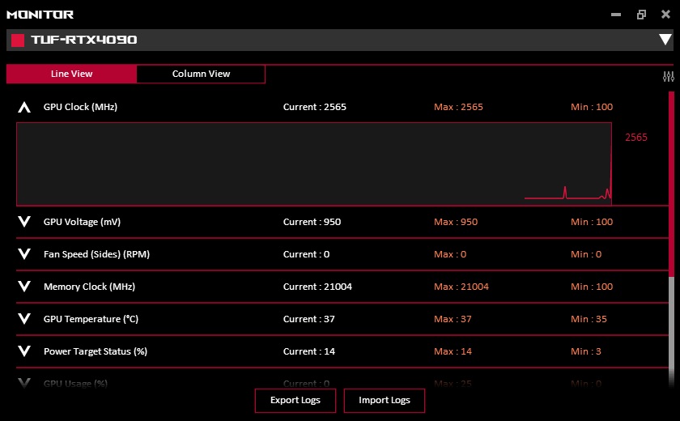Click the 'Current : 21004' memory clock value

point(317,287)
